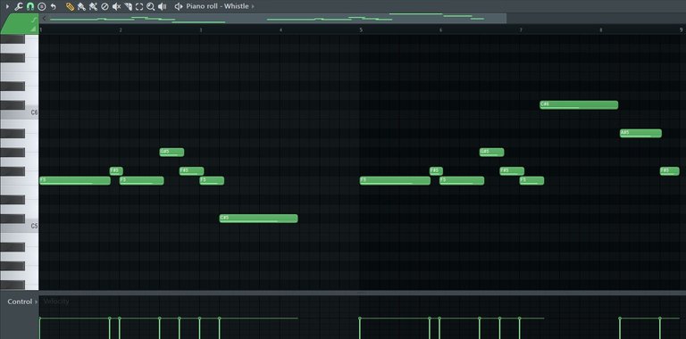Toggle the magnet snap to grid
The width and height of the screenshot is (686, 339).
pos(29,6)
